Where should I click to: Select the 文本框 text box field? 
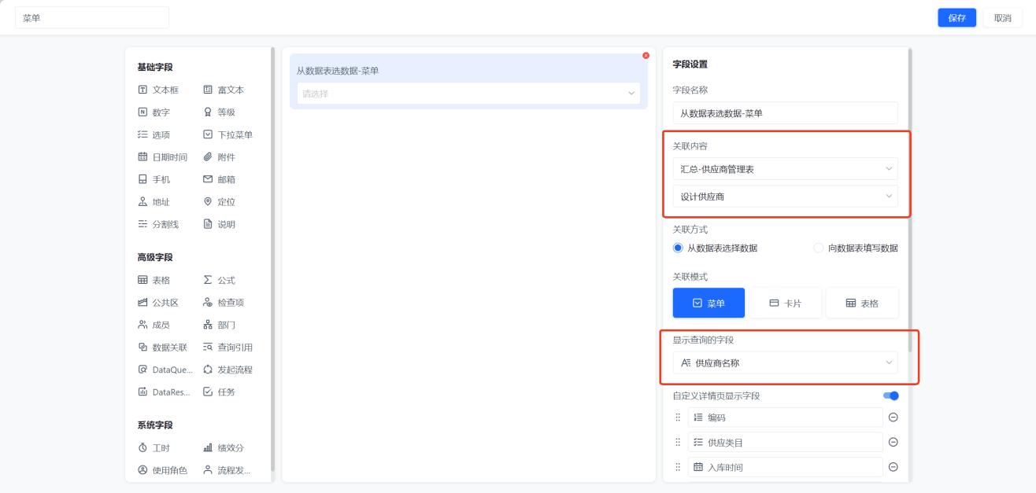pyautogui.click(x=158, y=90)
